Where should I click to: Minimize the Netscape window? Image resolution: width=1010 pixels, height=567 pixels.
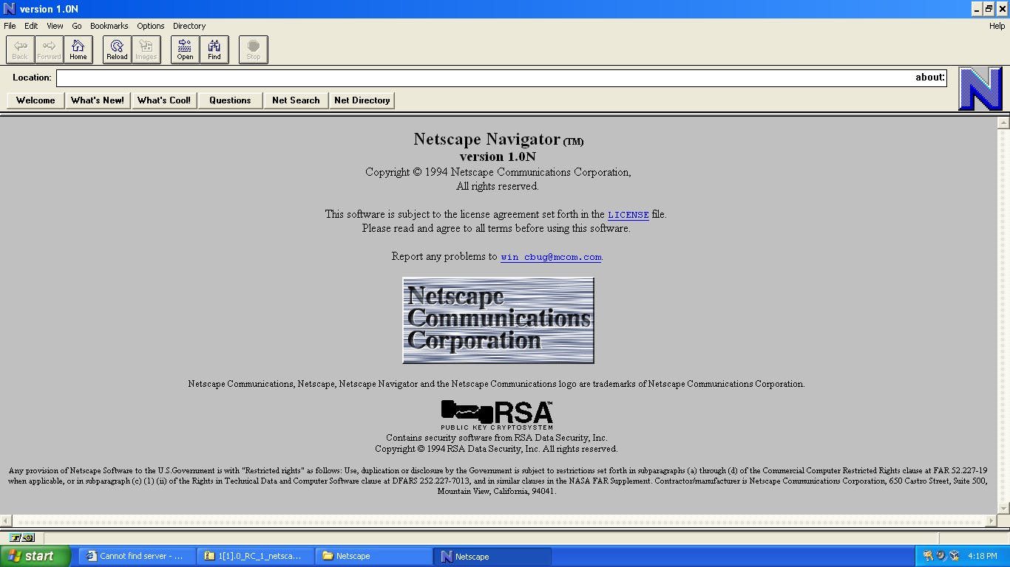976,9
